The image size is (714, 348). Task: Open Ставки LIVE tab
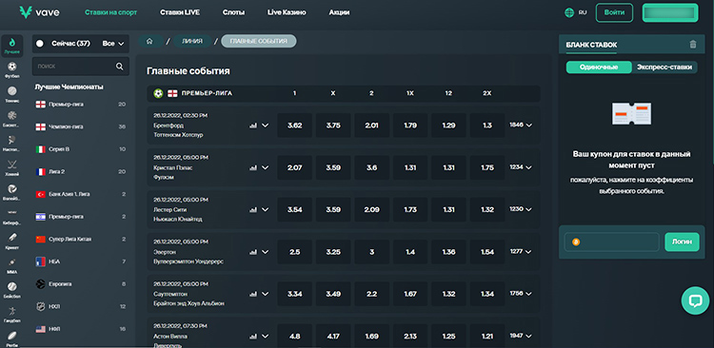180,12
